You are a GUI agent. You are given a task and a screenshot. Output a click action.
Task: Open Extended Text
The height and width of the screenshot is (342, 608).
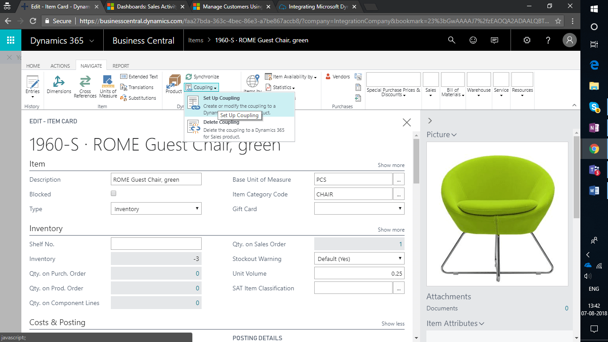[139, 77]
